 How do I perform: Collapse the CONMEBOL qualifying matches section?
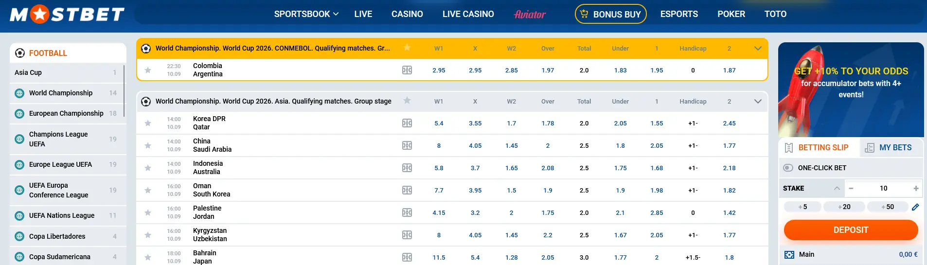click(757, 49)
